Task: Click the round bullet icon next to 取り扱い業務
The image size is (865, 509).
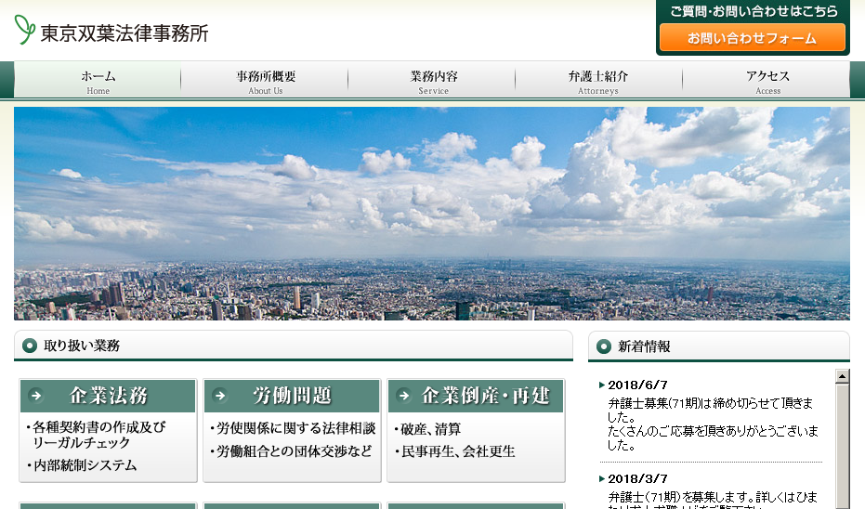Action: (30, 346)
